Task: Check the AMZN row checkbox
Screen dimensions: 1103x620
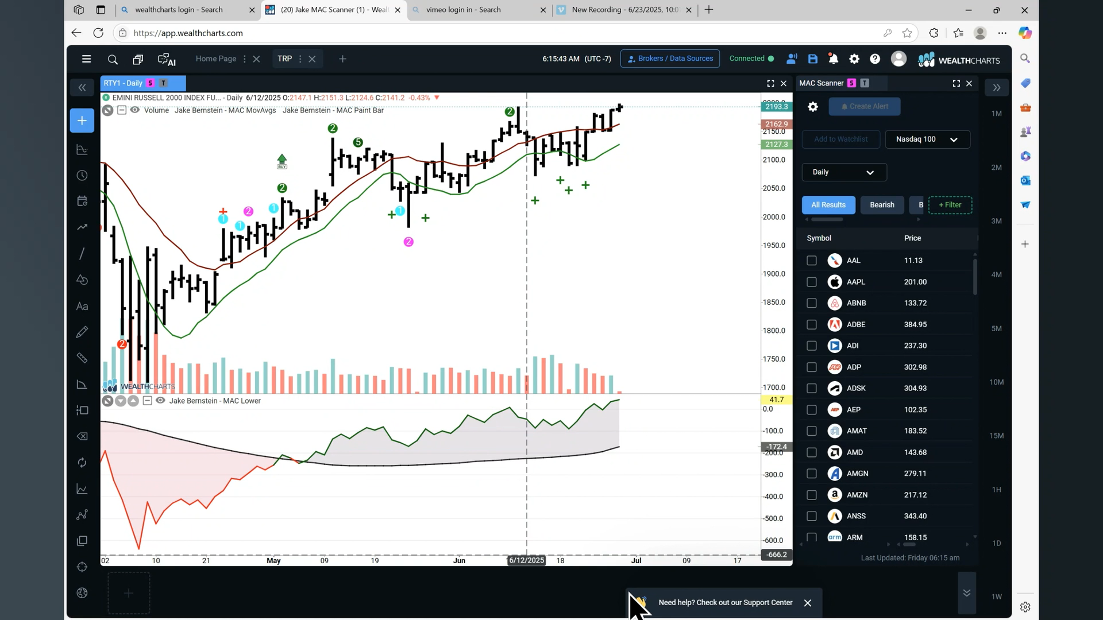Action: (811, 495)
